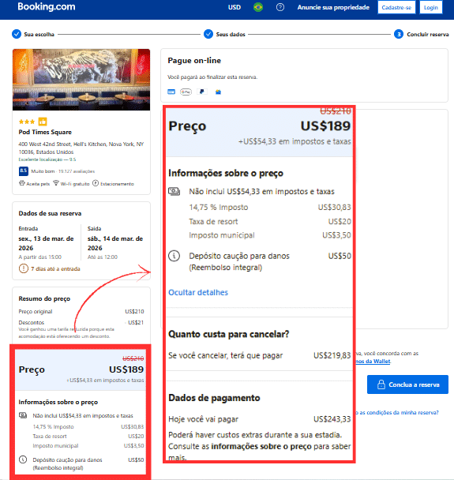454x480 pixels.
Task: Click the Concluir reserva step label
Action: [x=427, y=34]
